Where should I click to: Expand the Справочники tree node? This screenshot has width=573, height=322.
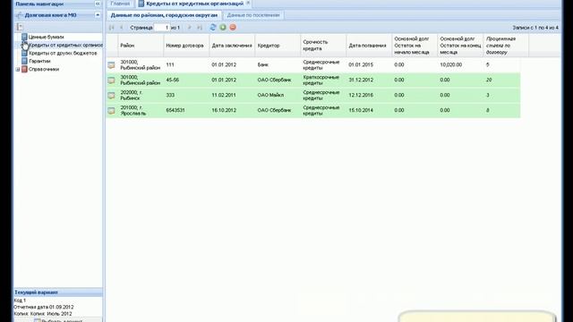click(18, 69)
